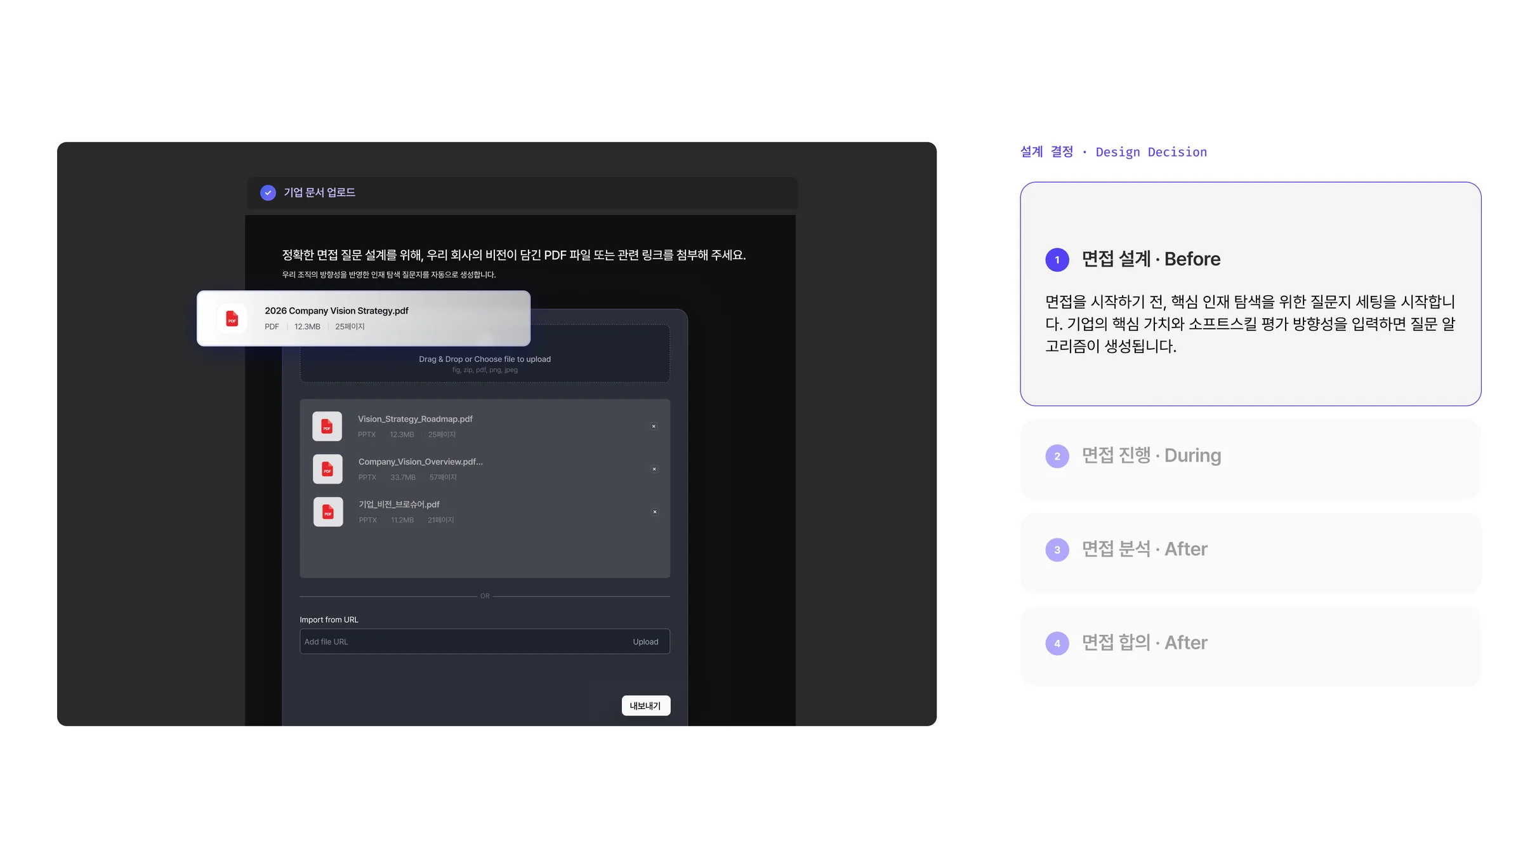Toggle the check circle beside 기업 문서 업로드

pyautogui.click(x=268, y=192)
